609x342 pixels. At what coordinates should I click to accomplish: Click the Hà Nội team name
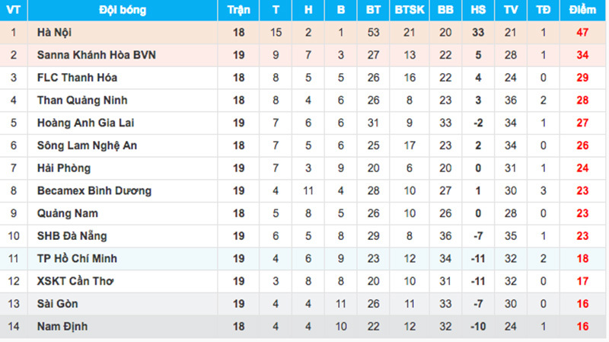pos(54,33)
